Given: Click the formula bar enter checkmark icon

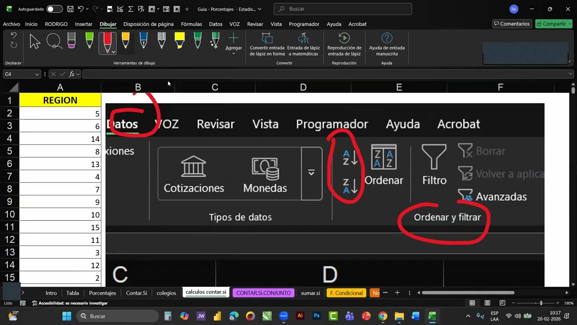Looking at the screenshot, I should pyautogui.click(x=63, y=74).
